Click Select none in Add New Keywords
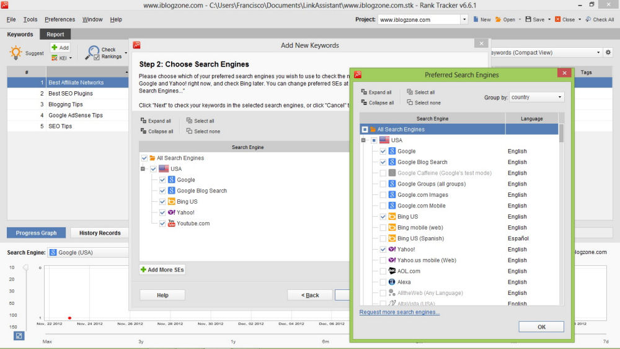Screen dimensions: 620x349 [203, 131]
